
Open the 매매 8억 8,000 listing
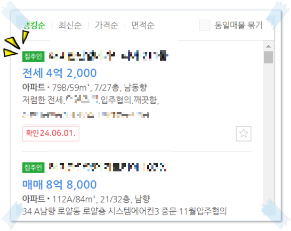coord(59,185)
